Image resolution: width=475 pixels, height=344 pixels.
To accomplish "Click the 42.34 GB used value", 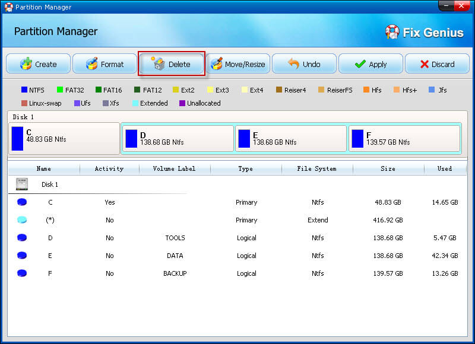I will 445,256.
